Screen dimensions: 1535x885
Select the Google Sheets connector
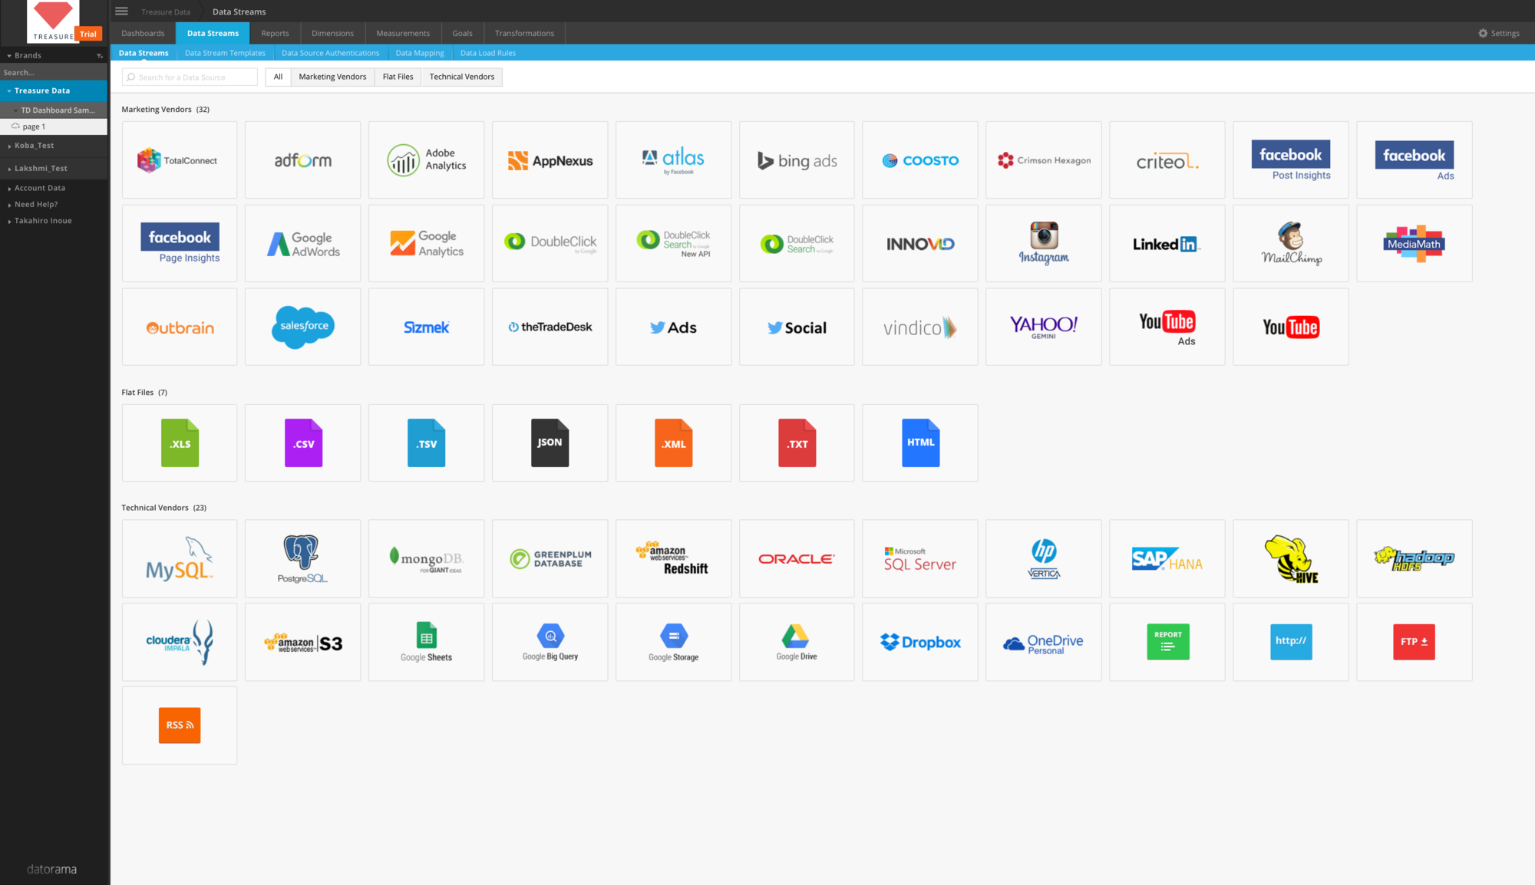427,643
